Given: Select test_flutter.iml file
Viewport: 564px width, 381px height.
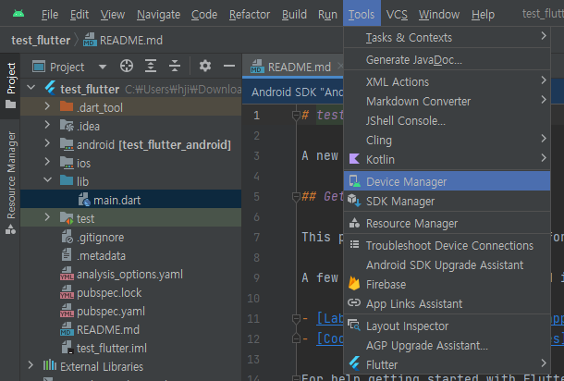Looking at the screenshot, I should (x=112, y=348).
